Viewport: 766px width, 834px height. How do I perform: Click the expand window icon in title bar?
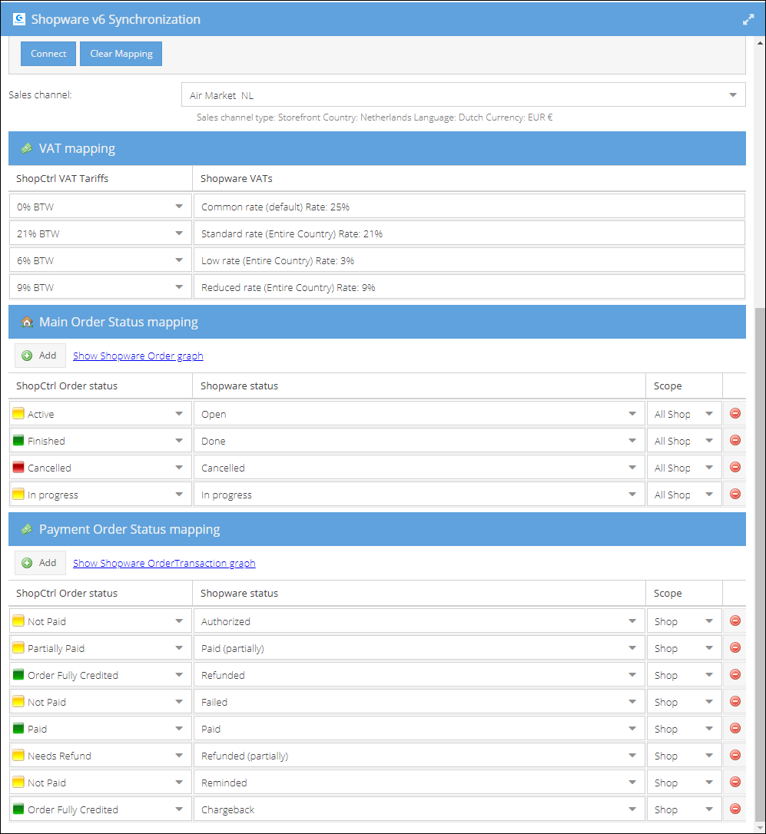click(x=748, y=20)
